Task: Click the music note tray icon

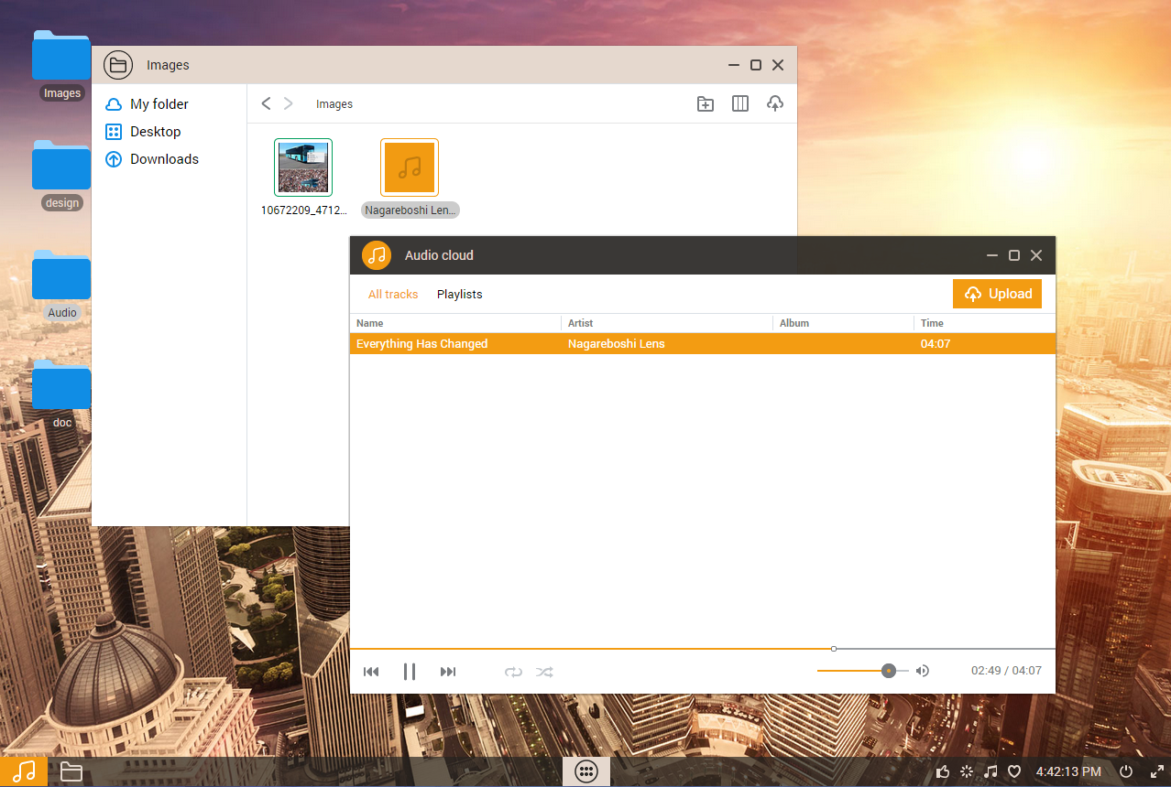Action: [x=990, y=771]
